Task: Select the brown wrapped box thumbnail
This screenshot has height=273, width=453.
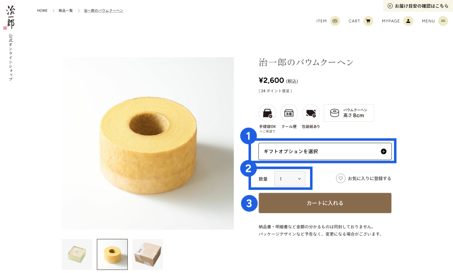Action: [x=148, y=254]
